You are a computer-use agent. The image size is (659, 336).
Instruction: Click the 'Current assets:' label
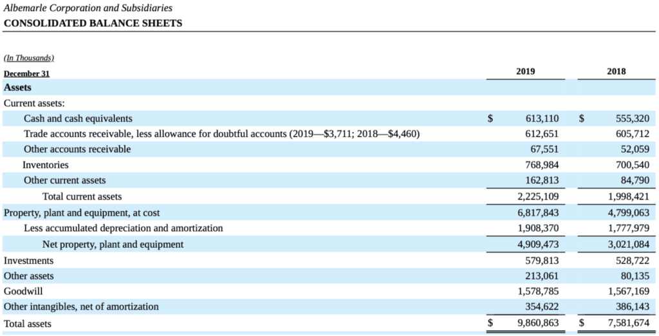click(x=35, y=103)
